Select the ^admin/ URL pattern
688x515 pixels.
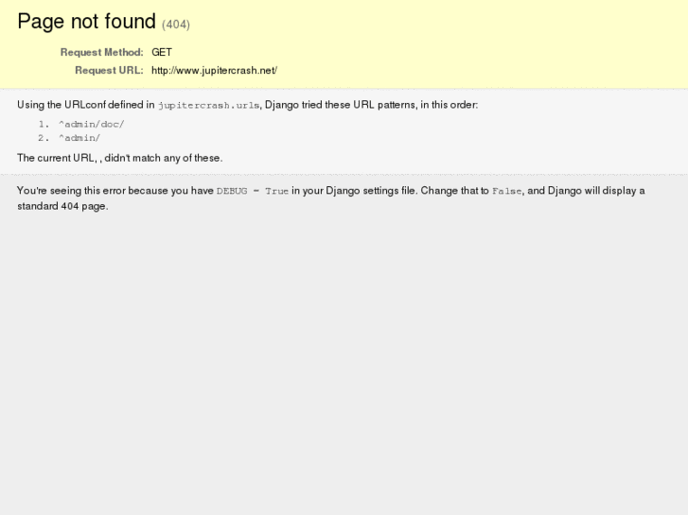(x=79, y=138)
